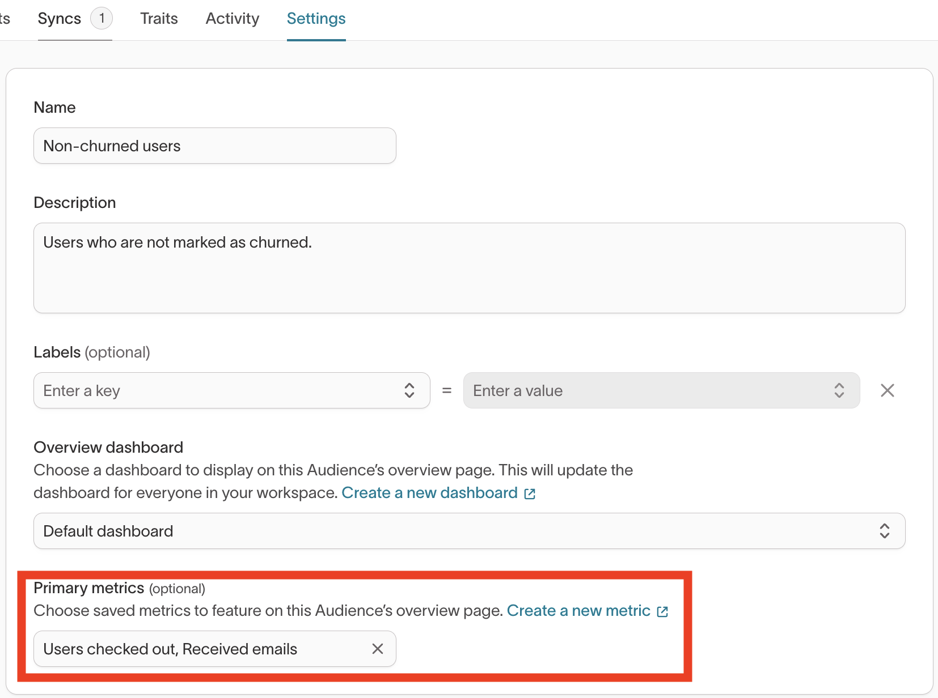
Task: Follow the Create a new dashboard link
Action: [429, 493]
